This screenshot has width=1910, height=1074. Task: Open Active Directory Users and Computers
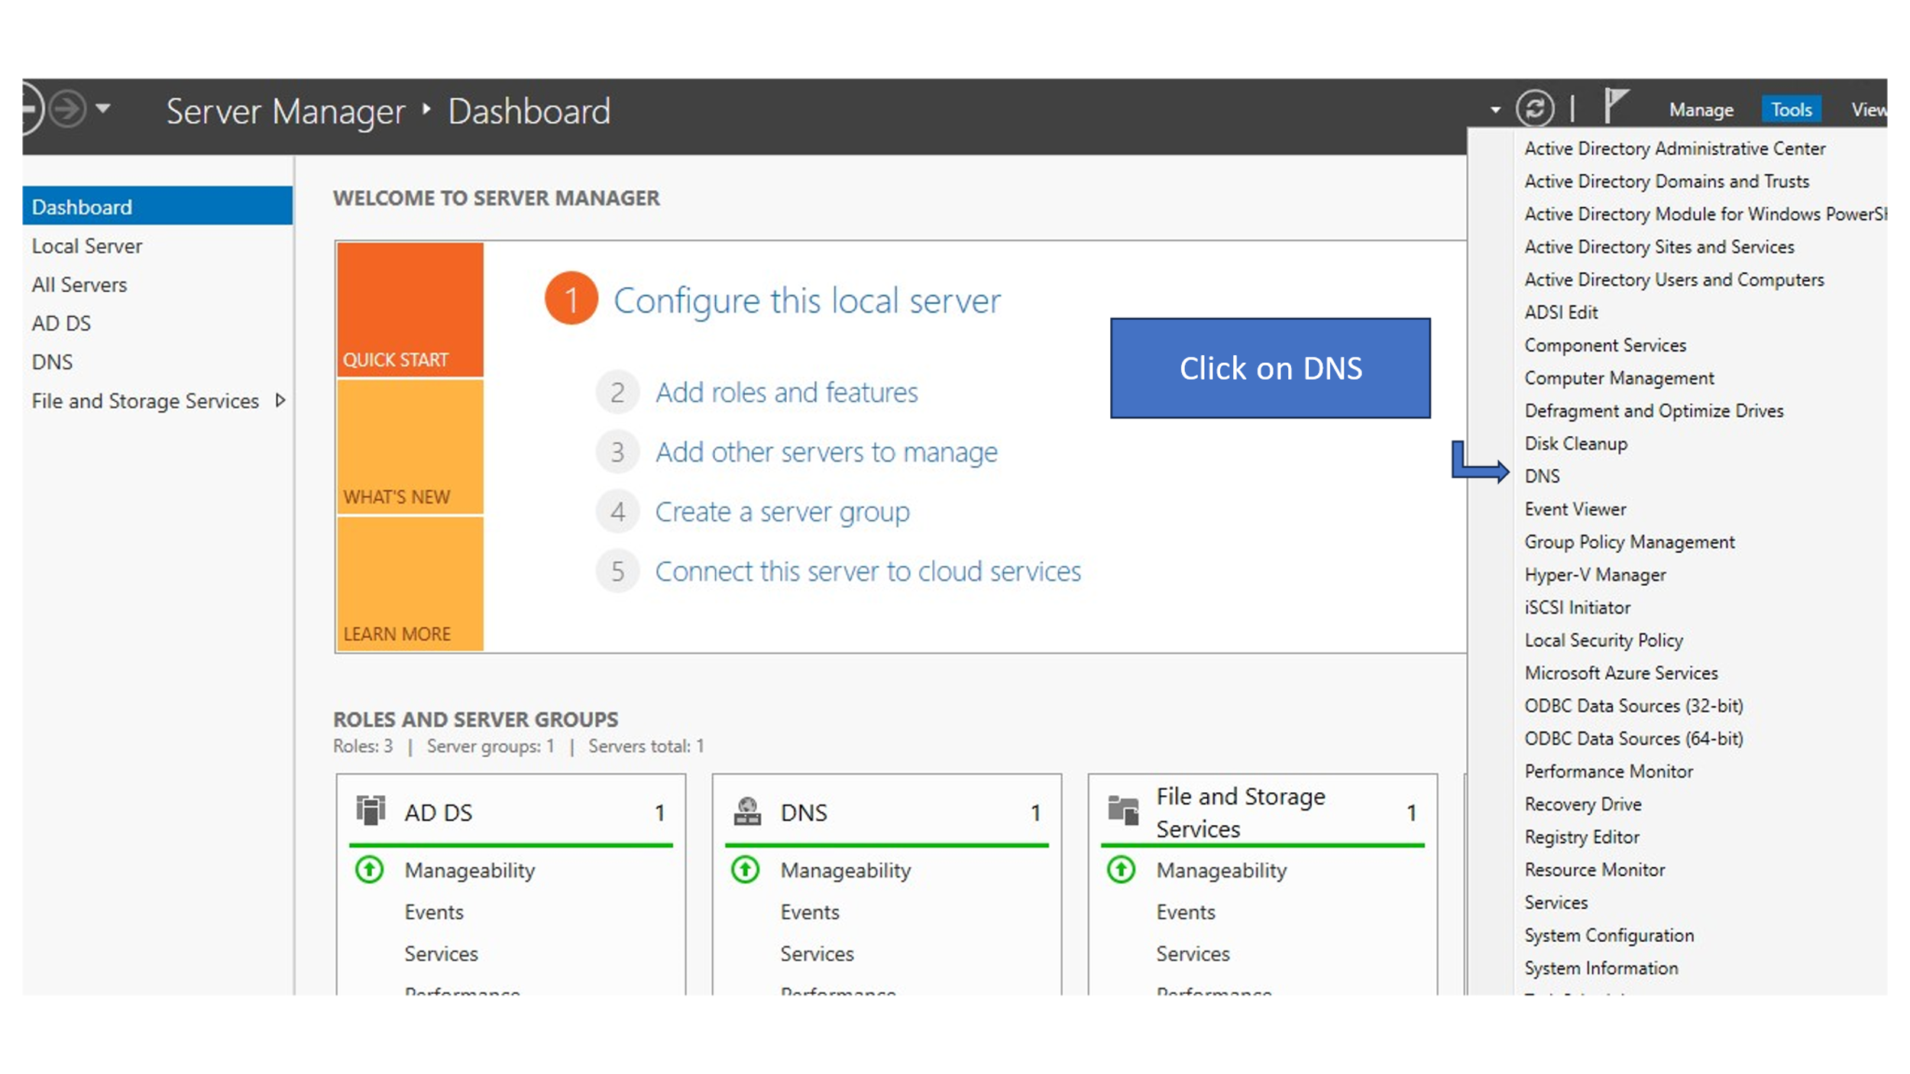1674,280
